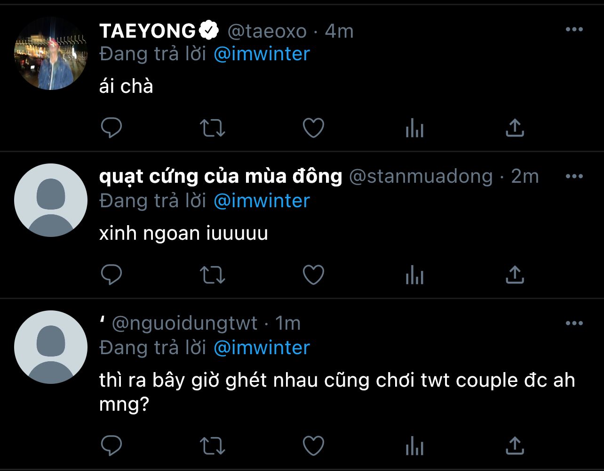View analytics of @nguoidungtwt tweet
Screen dimensions: 604x471
pos(414,446)
